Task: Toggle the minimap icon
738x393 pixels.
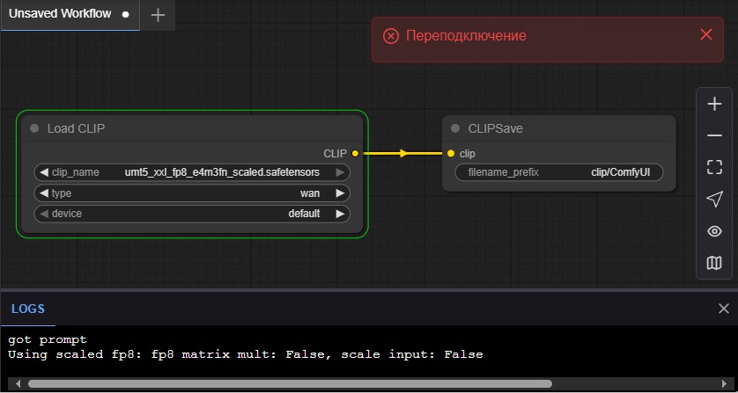Action: tap(714, 263)
